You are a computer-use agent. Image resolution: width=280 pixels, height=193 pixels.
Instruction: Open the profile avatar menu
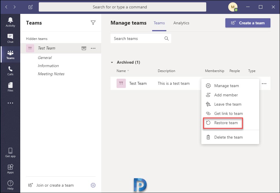[x=233, y=7]
